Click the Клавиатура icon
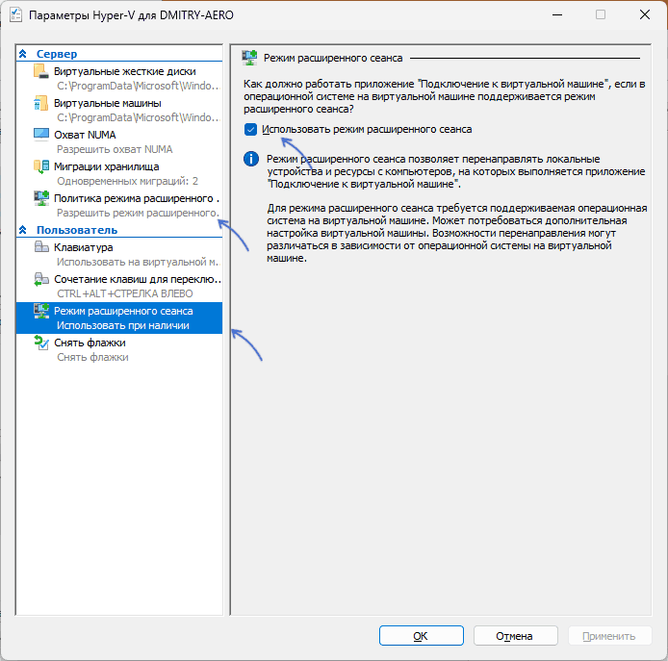Viewport: 668px width, 661px height. pyautogui.click(x=40, y=247)
